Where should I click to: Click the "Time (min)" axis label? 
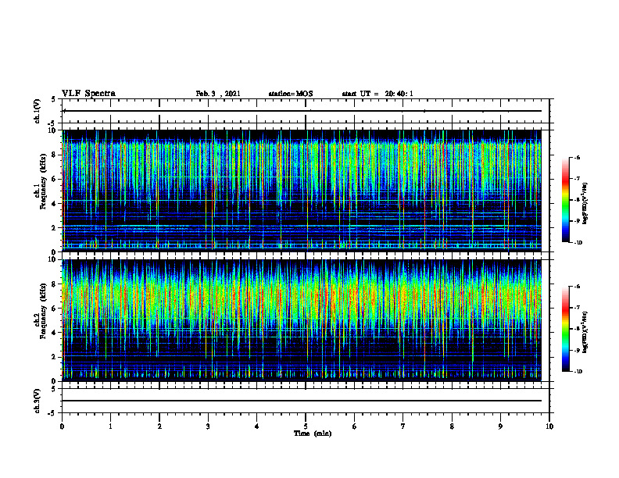click(313, 433)
